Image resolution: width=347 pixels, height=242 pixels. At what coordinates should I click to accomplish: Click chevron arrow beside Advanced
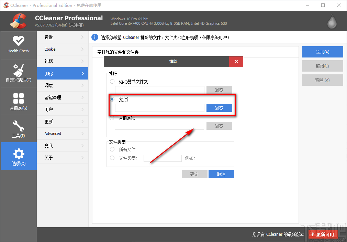point(82,134)
